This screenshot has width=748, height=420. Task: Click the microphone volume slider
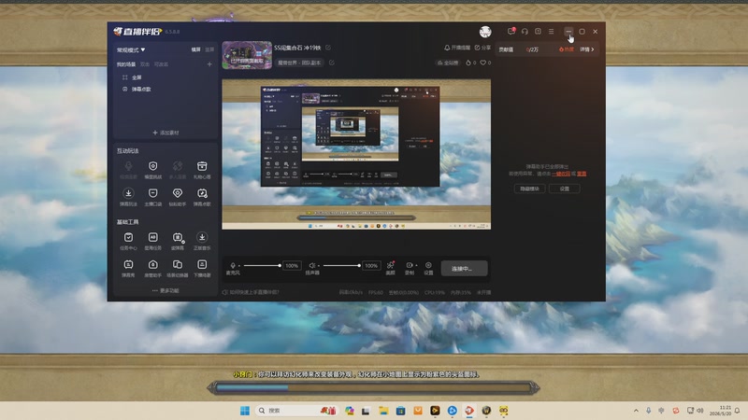pos(262,265)
